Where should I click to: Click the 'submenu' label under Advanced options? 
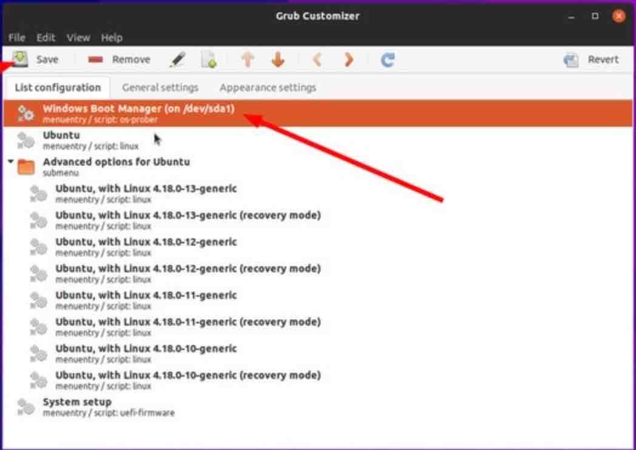point(61,173)
